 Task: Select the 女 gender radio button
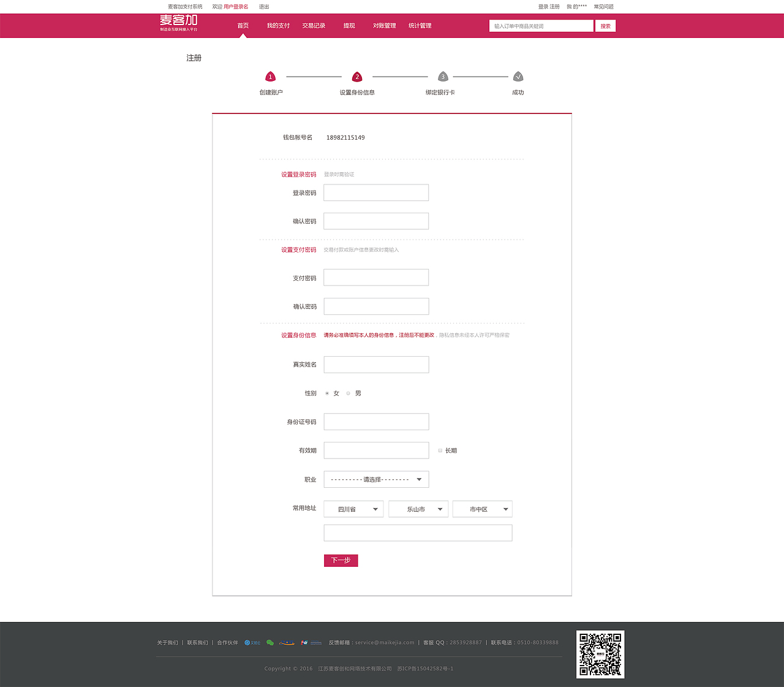pyautogui.click(x=327, y=393)
